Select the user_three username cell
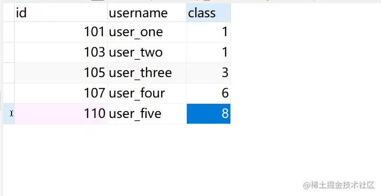381x196 pixels. pyautogui.click(x=147, y=73)
